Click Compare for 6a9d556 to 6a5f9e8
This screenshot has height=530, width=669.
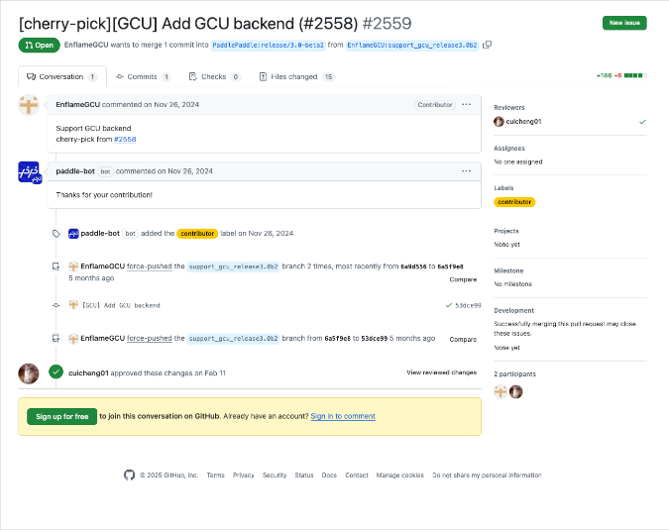[x=463, y=279]
